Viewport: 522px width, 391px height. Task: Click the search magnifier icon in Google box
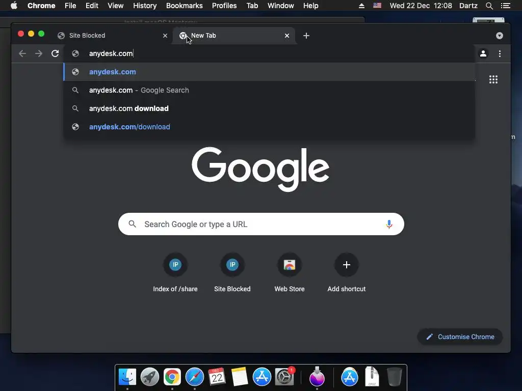point(132,224)
